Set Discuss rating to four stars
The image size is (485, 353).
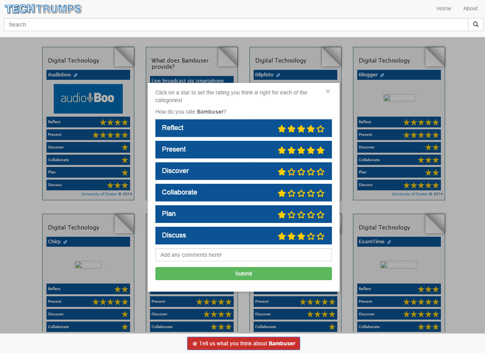pos(311,236)
